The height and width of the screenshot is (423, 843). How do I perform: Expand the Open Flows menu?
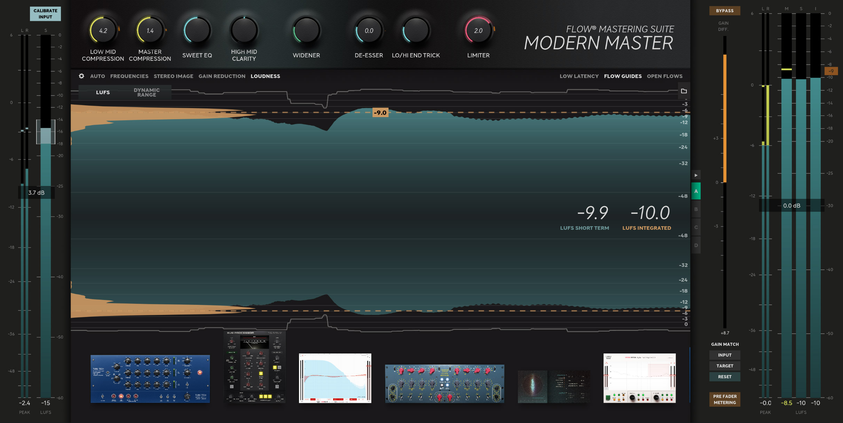[x=665, y=75]
